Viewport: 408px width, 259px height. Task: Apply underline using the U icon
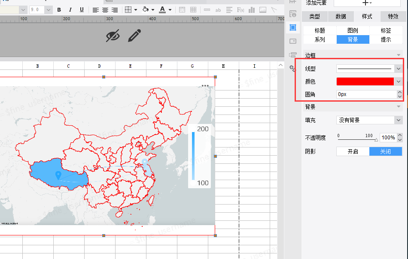(82, 9)
